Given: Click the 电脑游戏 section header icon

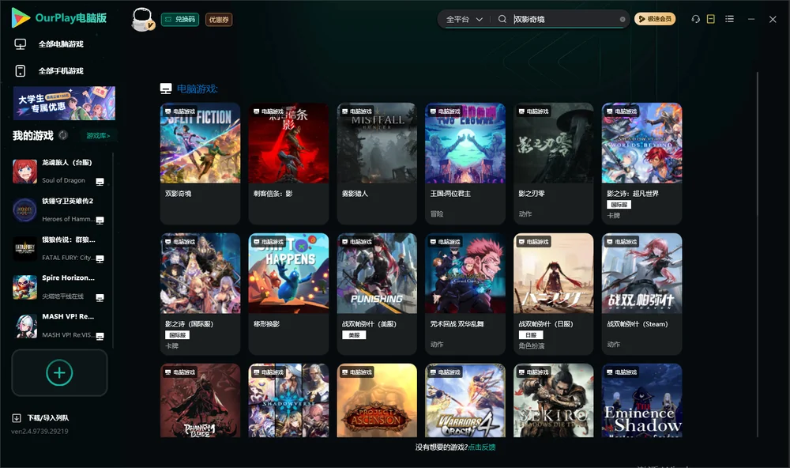Looking at the screenshot, I should pos(166,89).
